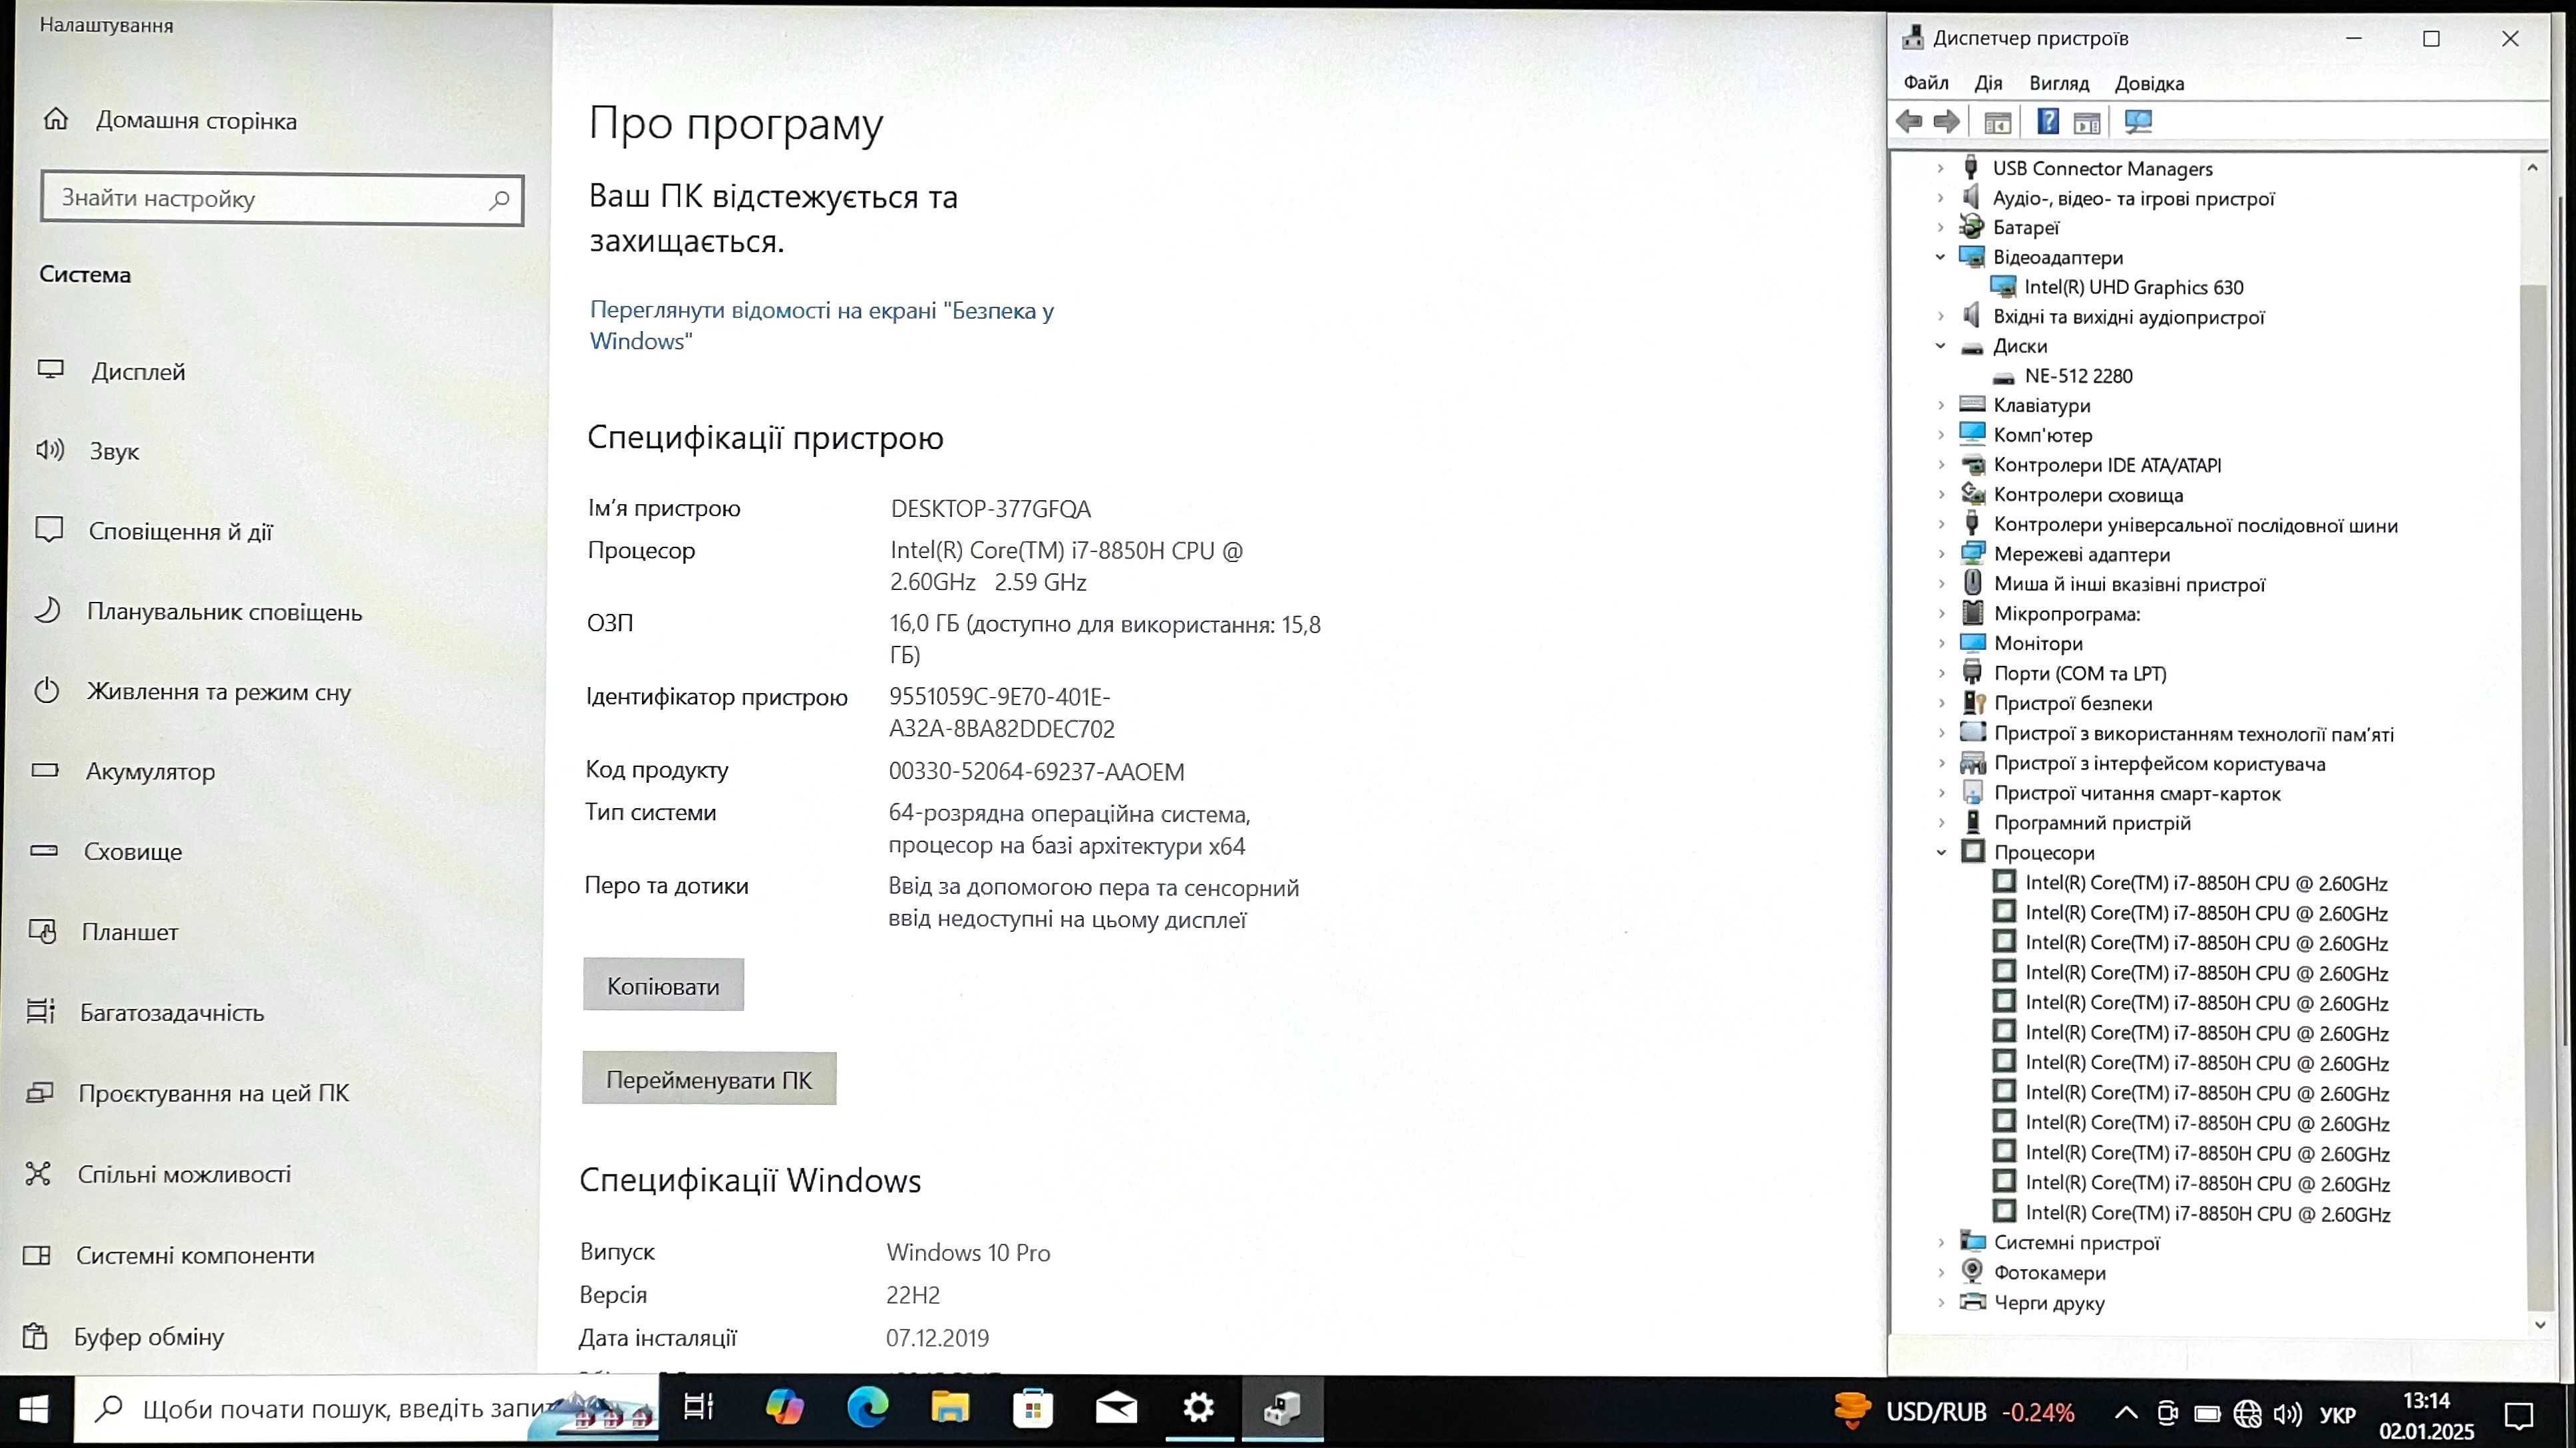Open Task View on the taskbar
The width and height of the screenshot is (2576, 1448).
coord(698,1408)
